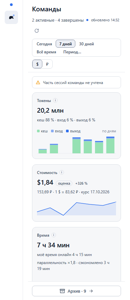
Task: Choose the Всё время period
Action: 46,52
